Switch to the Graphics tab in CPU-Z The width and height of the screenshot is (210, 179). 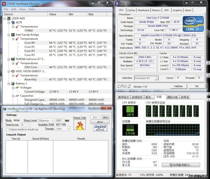coord(177,10)
